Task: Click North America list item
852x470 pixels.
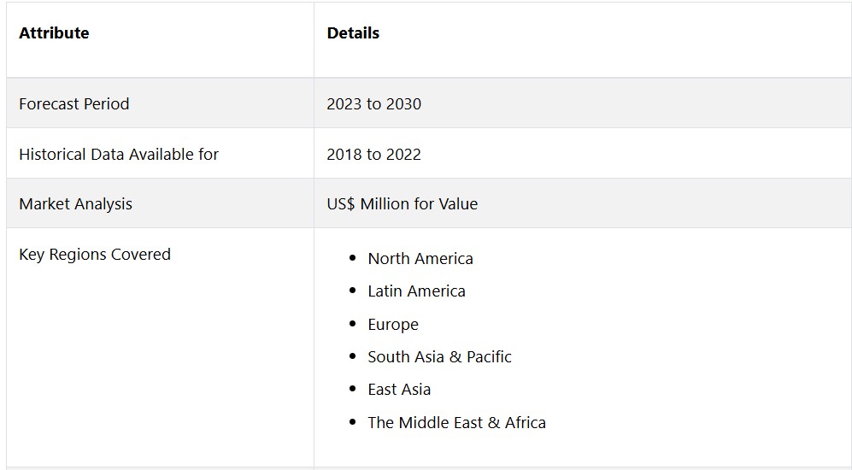Action: 420,259
